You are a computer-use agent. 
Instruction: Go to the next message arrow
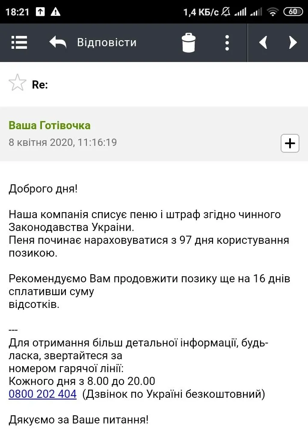[x=293, y=42]
